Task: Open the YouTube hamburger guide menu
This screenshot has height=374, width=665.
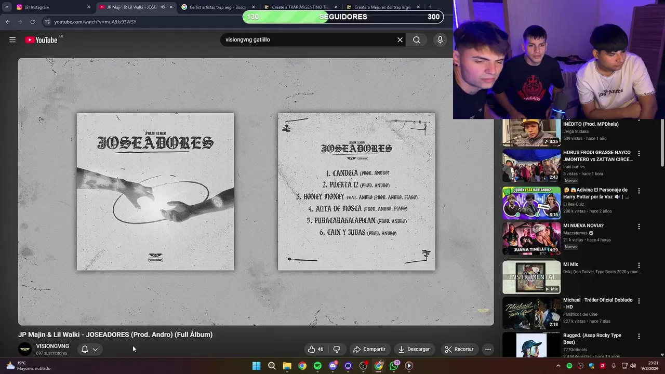Action: coord(12,40)
